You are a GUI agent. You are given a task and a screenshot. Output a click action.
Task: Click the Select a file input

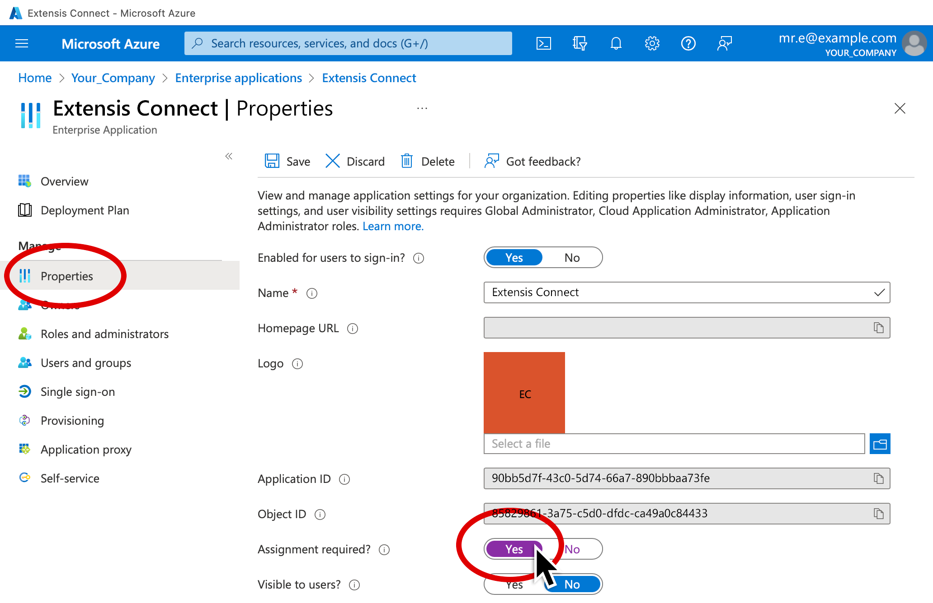pyautogui.click(x=674, y=444)
